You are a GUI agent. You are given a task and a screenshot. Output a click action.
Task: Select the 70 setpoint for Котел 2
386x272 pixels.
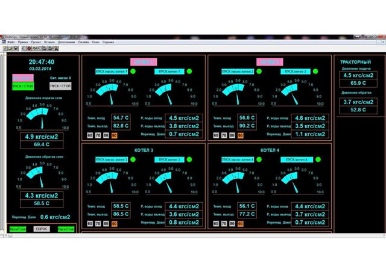point(224,135)
